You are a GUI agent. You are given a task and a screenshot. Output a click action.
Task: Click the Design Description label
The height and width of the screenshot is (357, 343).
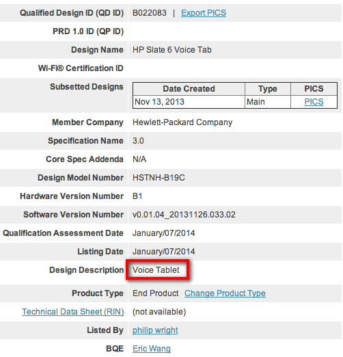87,270
